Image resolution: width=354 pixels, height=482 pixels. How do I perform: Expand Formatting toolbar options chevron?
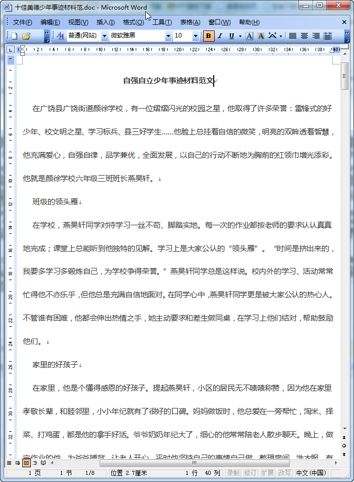[x=347, y=36]
